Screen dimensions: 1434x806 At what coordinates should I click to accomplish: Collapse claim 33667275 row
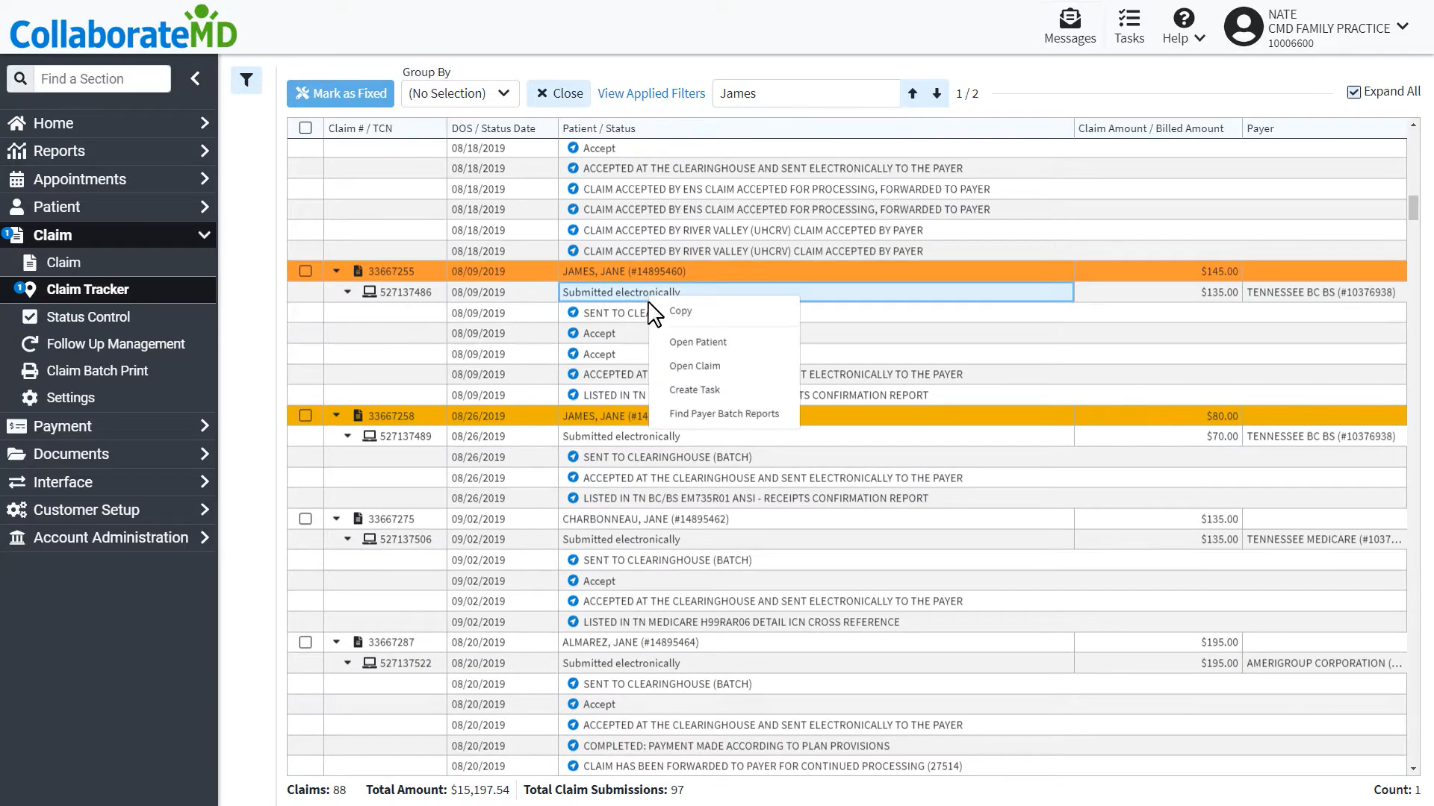(x=336, y=519)
